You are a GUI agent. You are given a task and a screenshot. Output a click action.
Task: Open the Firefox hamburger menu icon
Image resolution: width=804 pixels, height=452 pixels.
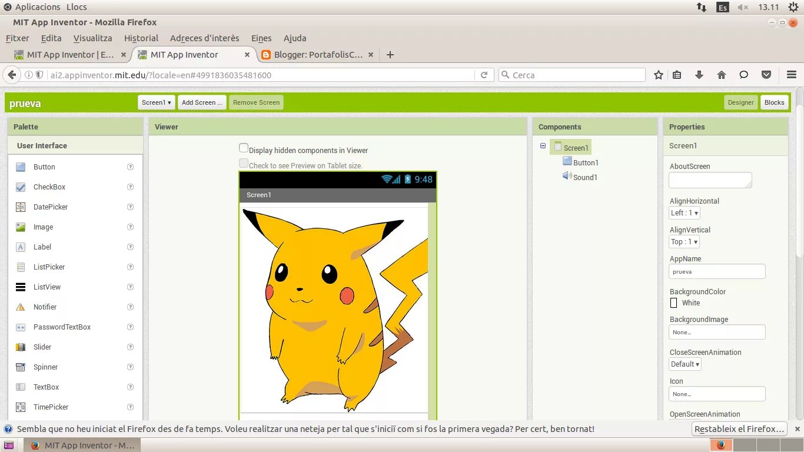792,75
